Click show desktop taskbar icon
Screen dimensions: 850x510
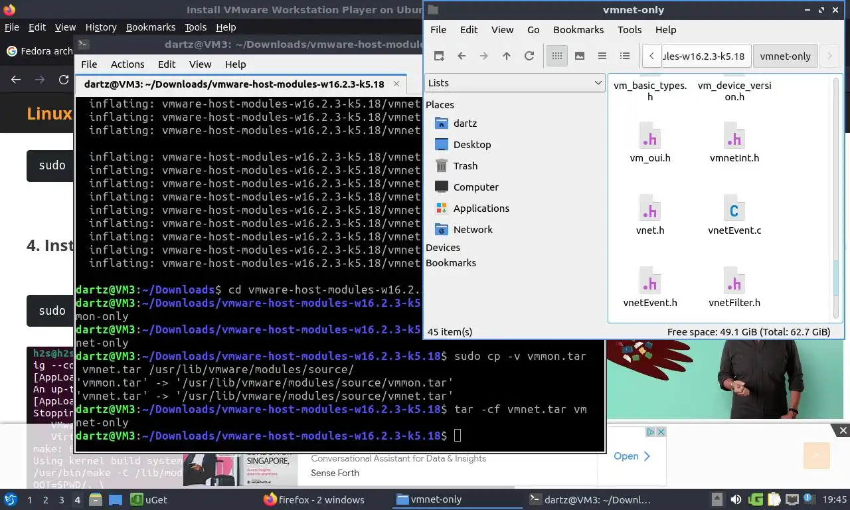point(116,500)
